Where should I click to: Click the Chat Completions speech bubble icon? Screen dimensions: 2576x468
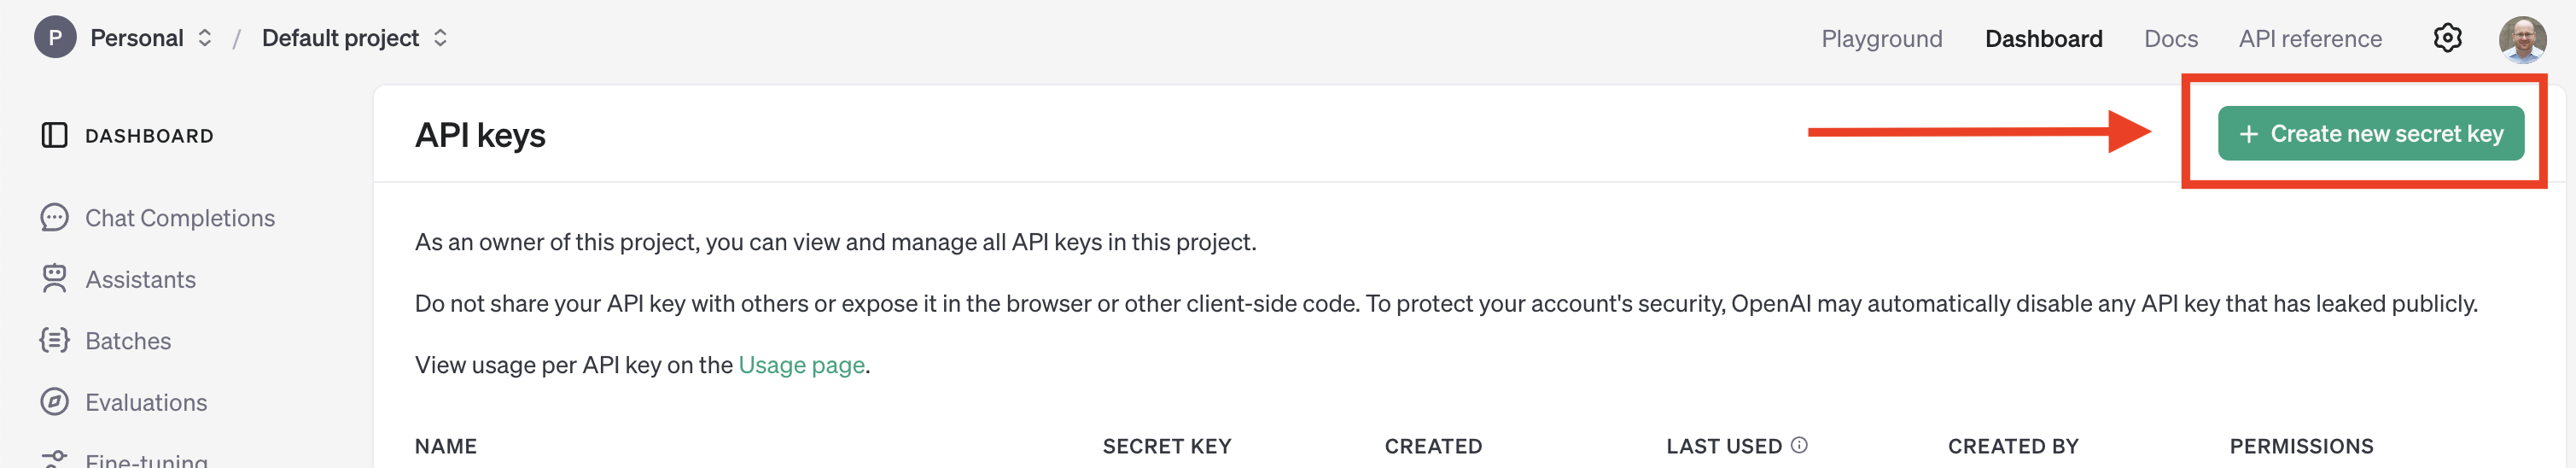tap(54, 217)
